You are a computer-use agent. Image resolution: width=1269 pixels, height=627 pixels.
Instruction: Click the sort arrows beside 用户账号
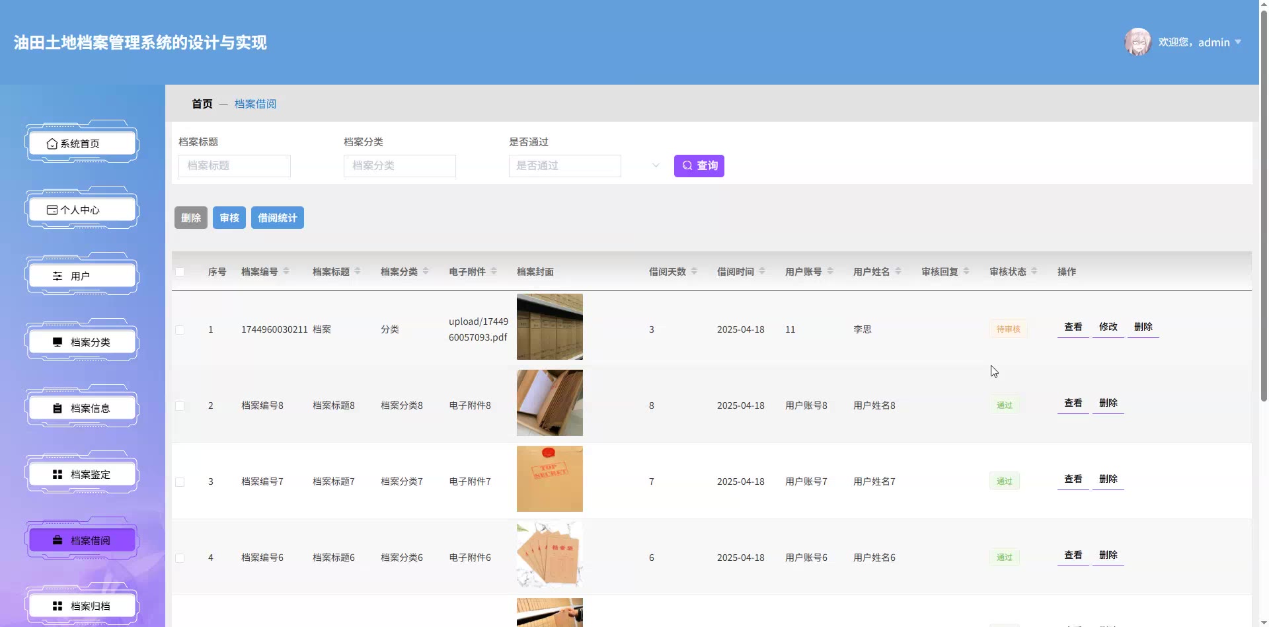pyautogui.click(x=830, y=271)
